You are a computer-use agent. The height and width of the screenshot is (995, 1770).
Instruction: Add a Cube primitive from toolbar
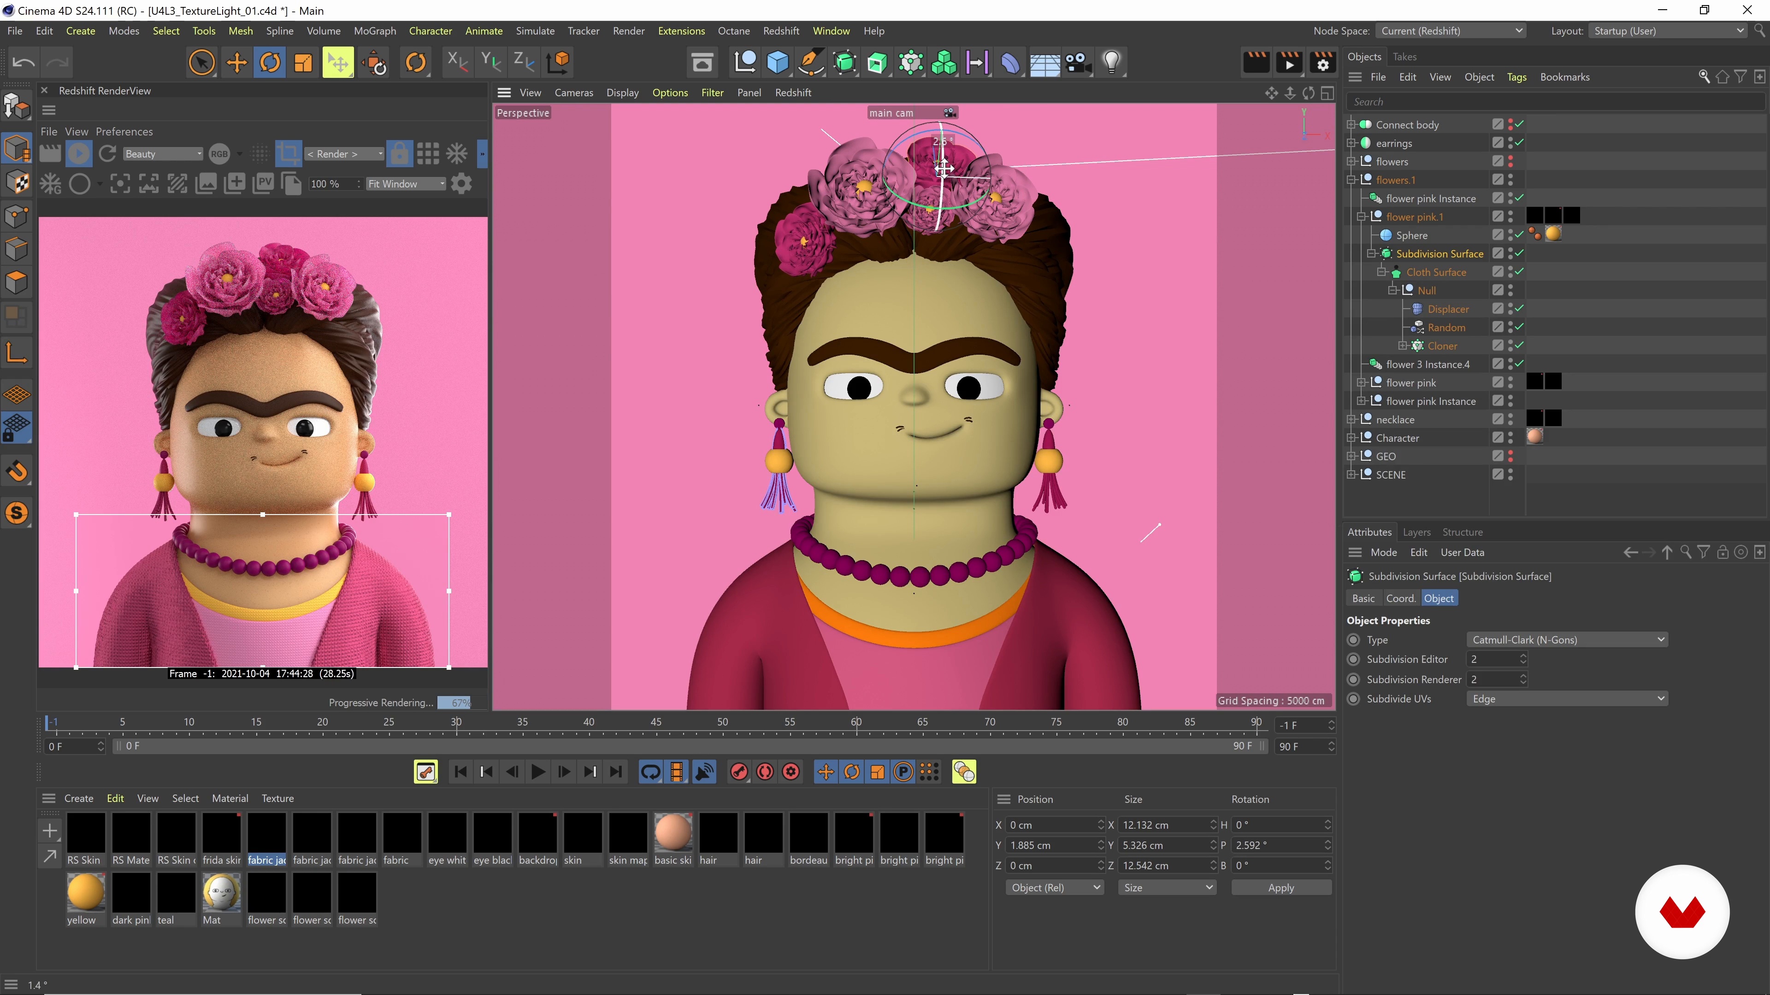click(x=778, y=63)
